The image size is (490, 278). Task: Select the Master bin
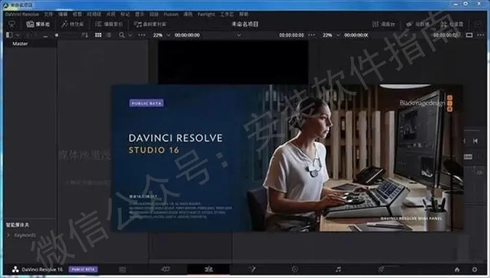20,44
